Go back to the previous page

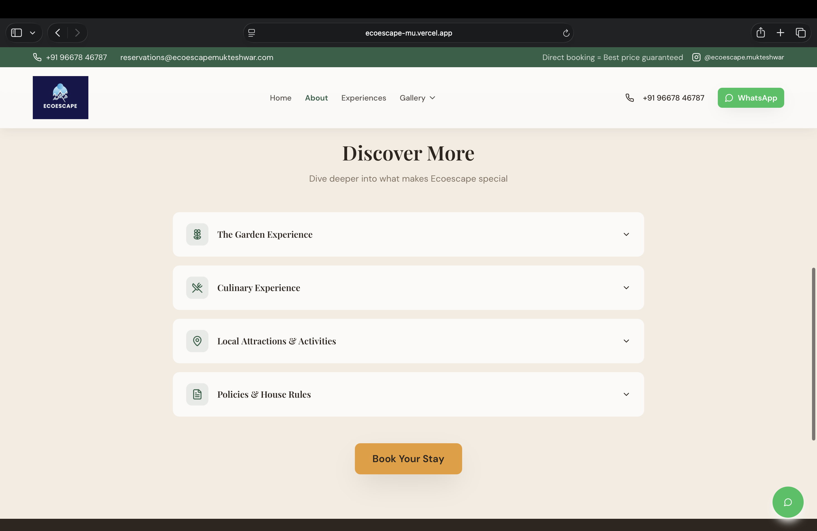pos(58,33)
